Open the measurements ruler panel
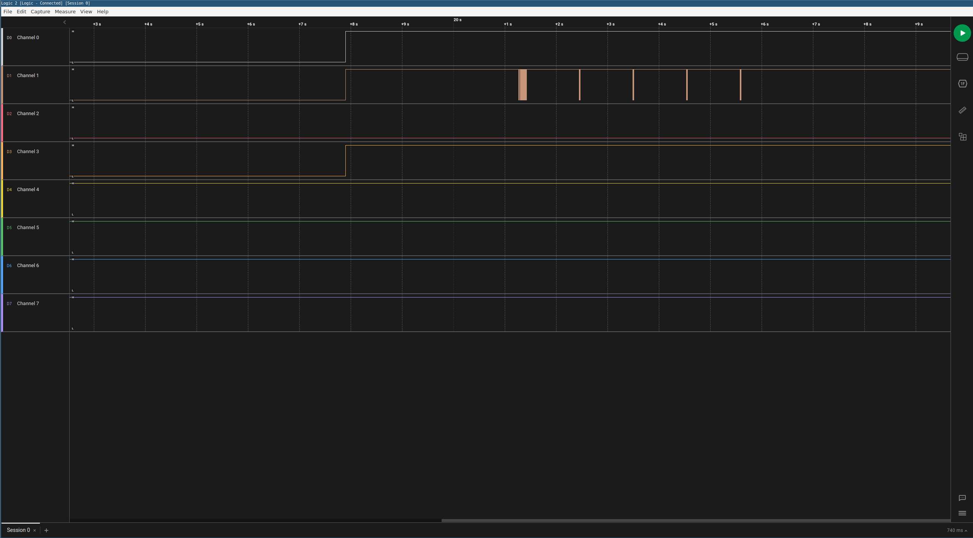Screen dimensions: 973x538 (x=962, y=110)
